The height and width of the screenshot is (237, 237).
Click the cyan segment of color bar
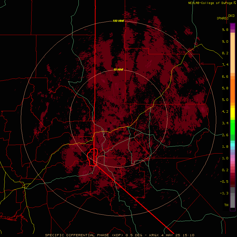[233, 145]
